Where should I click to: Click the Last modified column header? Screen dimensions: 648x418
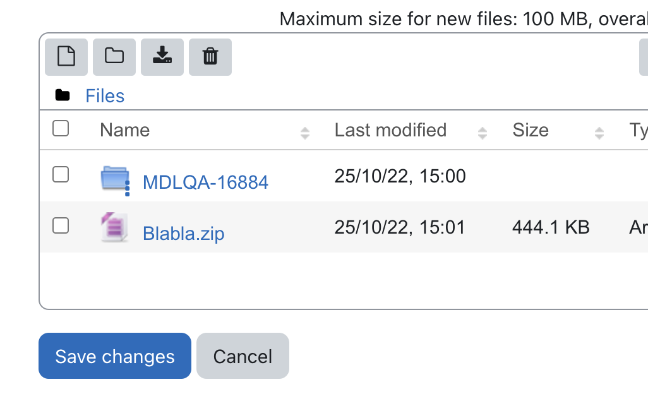click(390, 130)
